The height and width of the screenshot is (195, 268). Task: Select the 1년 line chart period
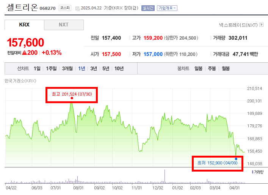pos(82,68)
